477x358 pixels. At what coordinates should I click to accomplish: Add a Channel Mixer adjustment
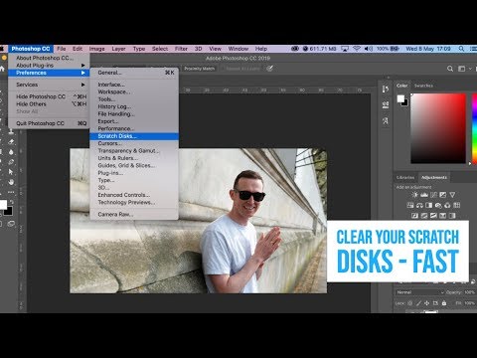pos(447,205)
